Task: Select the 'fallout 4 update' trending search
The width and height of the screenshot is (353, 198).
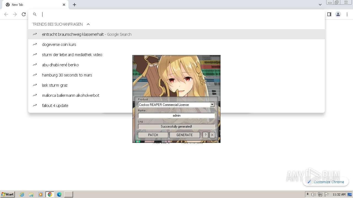Action: click(80, 106)
